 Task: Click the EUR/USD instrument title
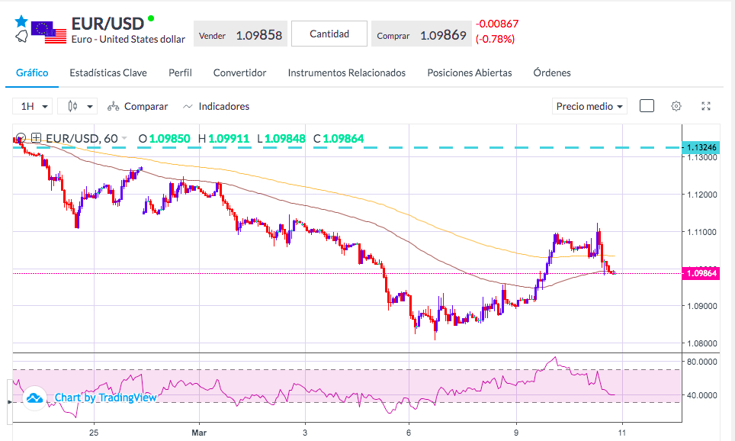tap(108, 24)
